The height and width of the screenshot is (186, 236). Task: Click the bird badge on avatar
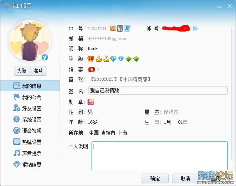point(45,57)
